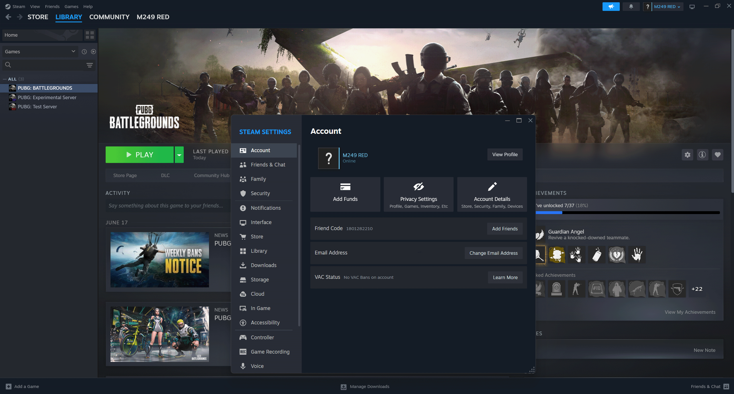
Task: Open PUBG game info icon
Action: coord(702,155)
